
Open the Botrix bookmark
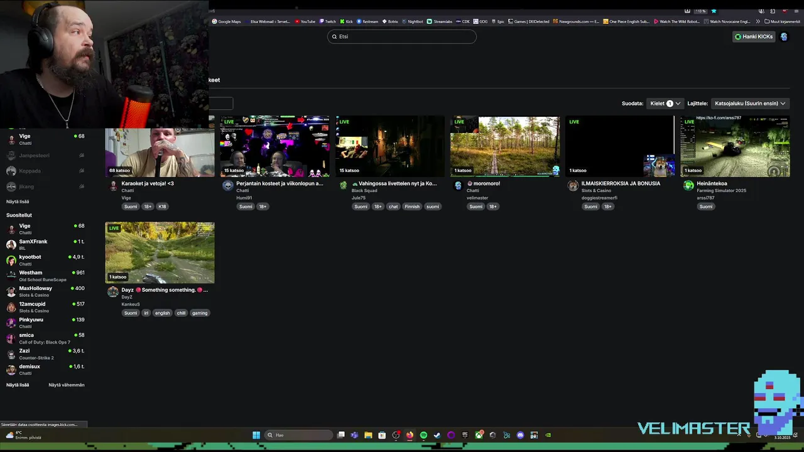pos(390,21)
